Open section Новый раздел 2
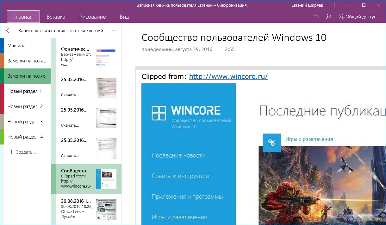Image resolution: width=386 pixels, height=225 pixels. pyautogui.click(x=25, y=106)
